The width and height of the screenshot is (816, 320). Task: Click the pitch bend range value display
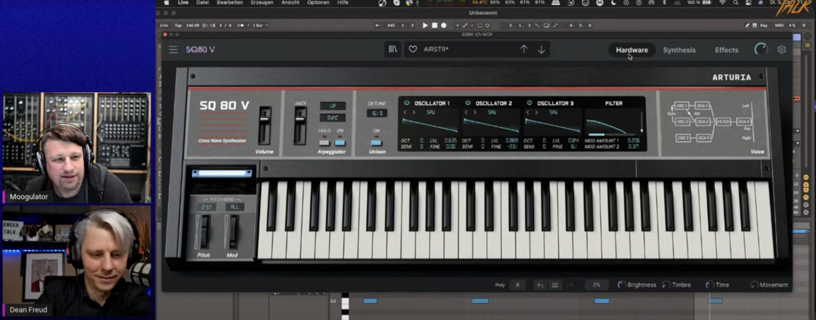(x=207, y=207)
